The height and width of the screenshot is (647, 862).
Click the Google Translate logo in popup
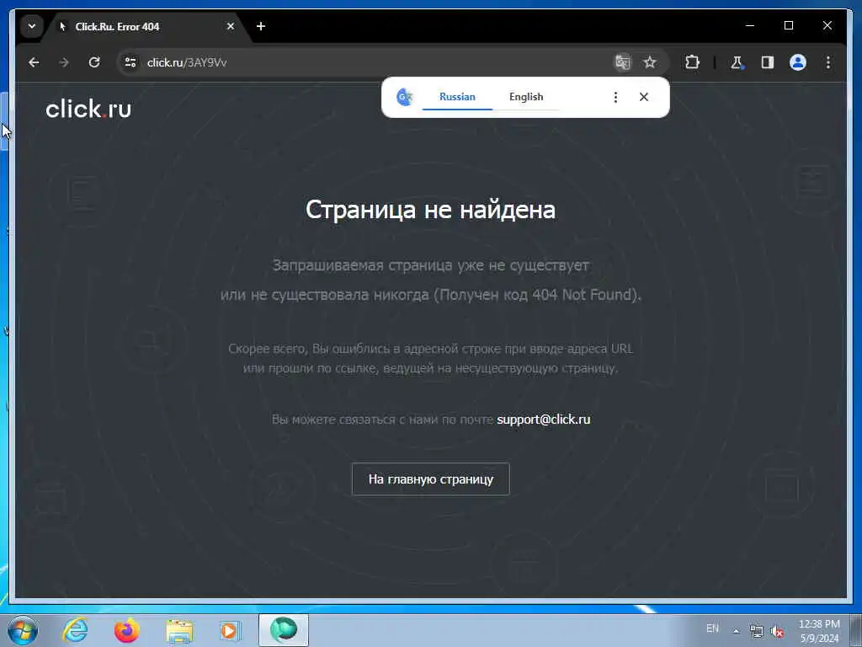(x=405, y=97)
